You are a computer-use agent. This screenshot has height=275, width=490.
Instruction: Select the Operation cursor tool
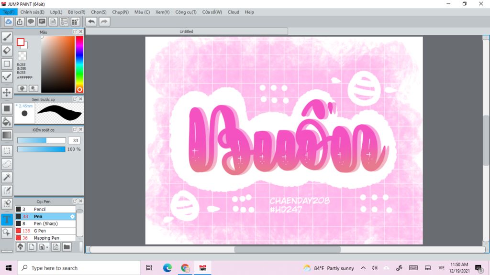point(7,233)
